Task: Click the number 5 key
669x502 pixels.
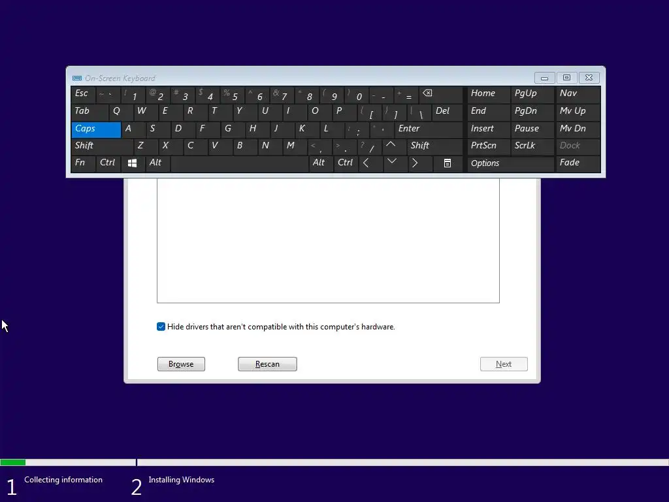Action: click(x=233, y=94)
